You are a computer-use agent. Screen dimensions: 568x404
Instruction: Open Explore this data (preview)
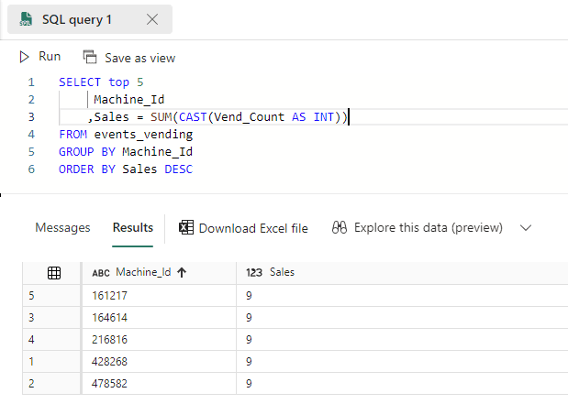(x=429, y=227)
